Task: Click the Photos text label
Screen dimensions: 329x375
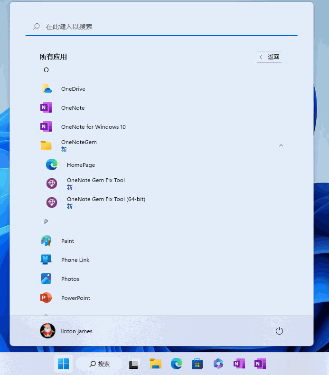Action: point(70,279)
